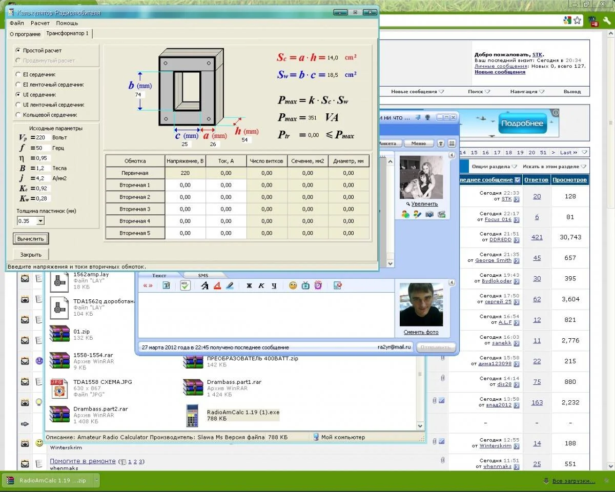
Task: Toggle italic 'К' formatting
Action: 261,285
